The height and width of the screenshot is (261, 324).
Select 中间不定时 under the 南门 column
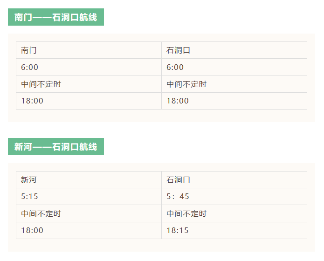point(41,84)
